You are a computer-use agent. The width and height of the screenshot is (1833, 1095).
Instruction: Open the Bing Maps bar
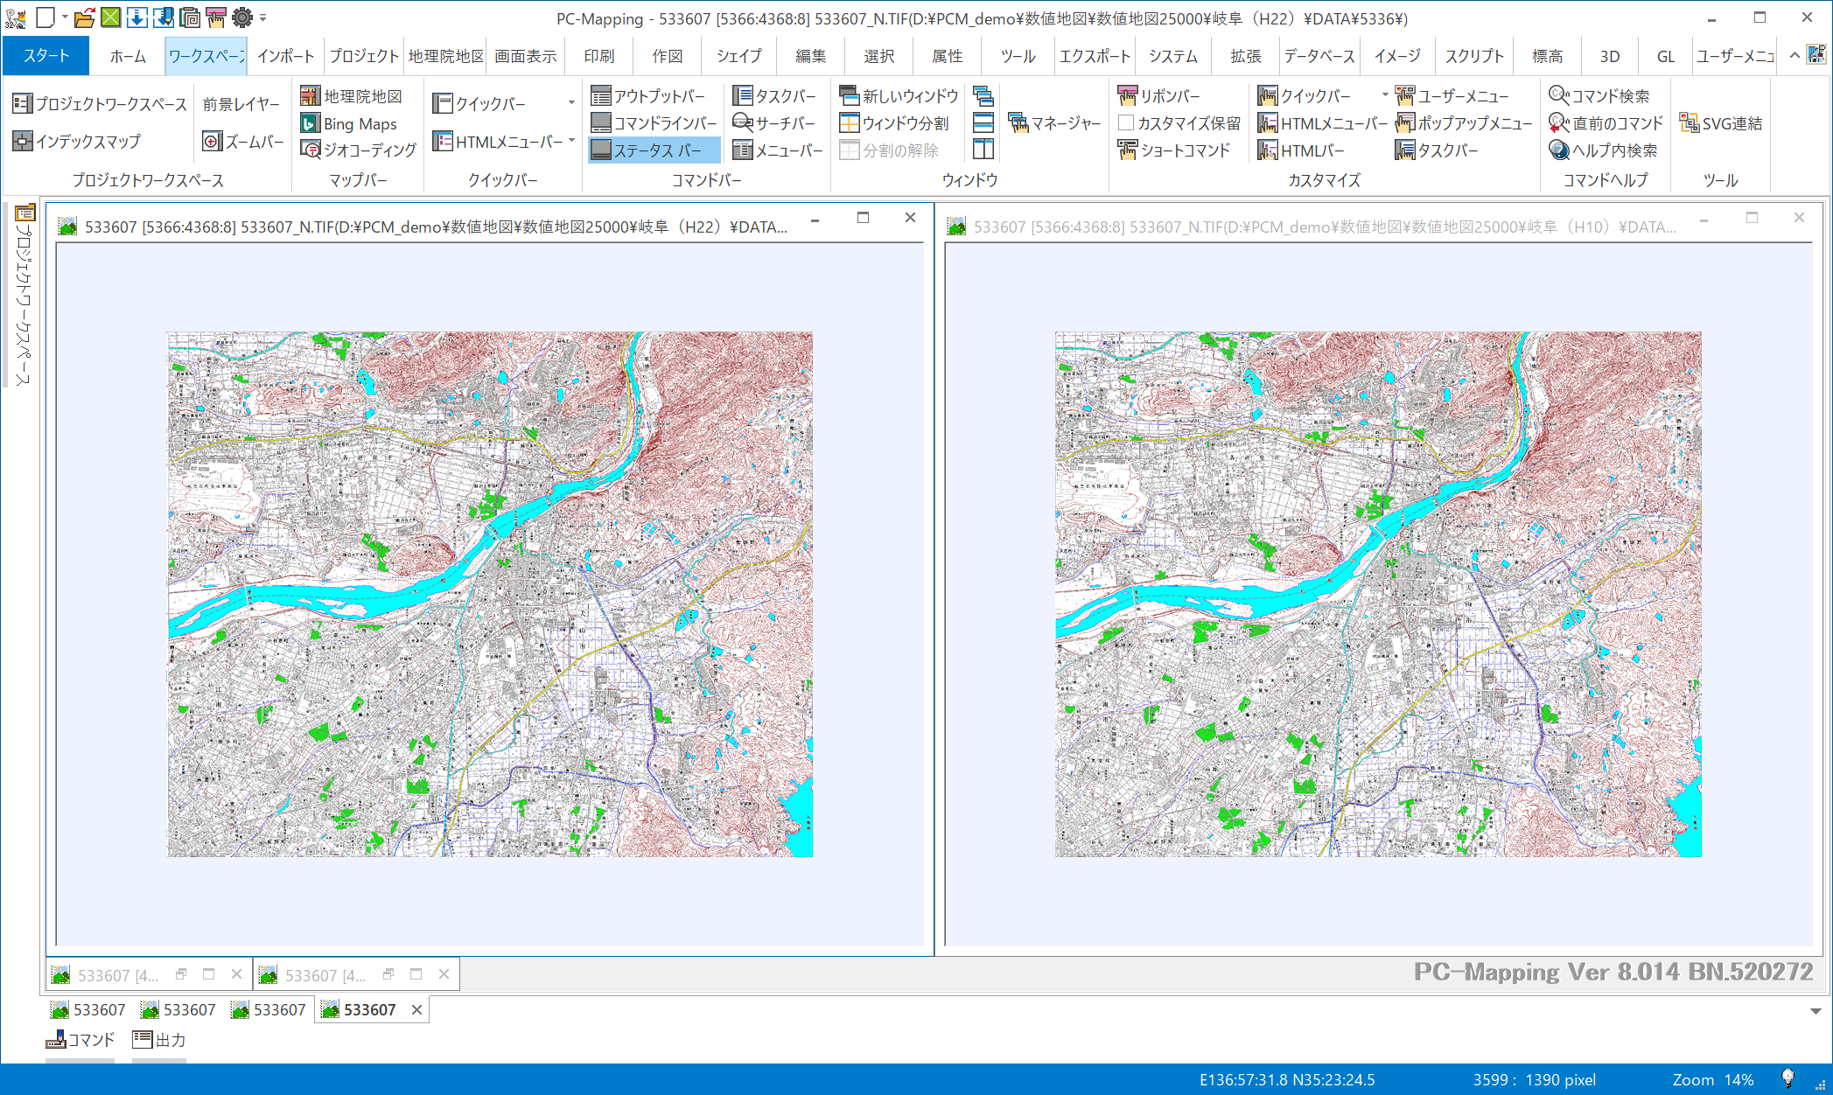coord(349,123)
